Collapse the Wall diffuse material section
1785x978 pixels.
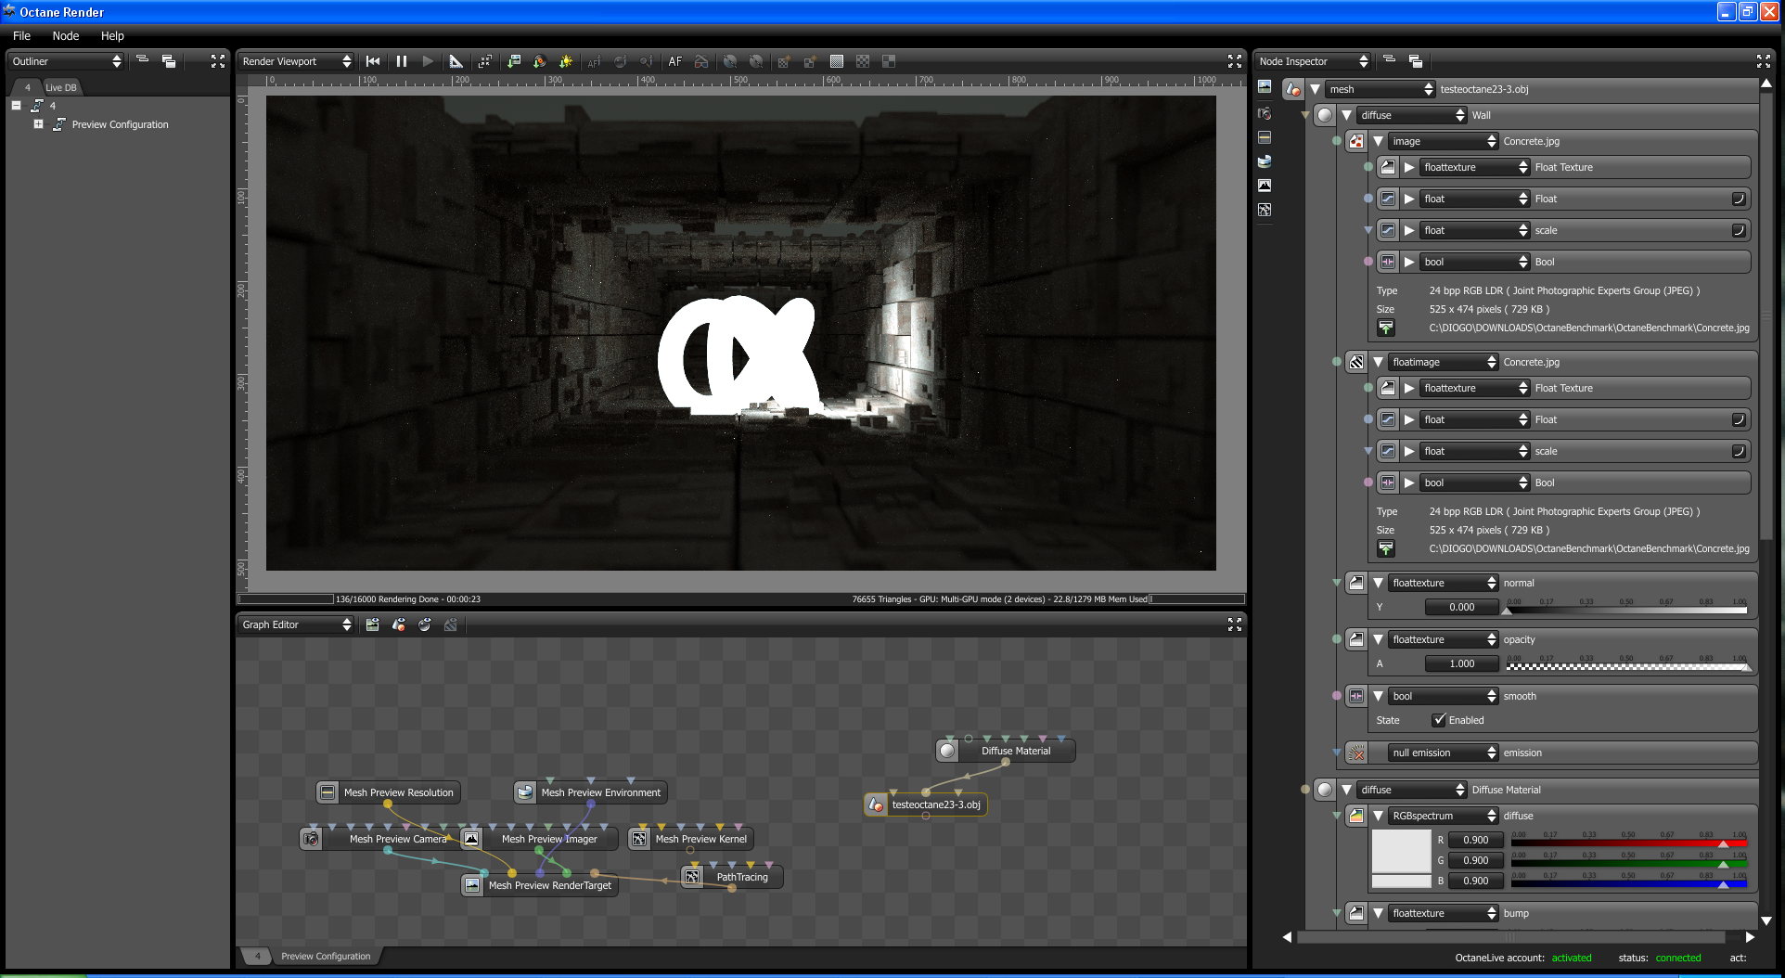[x=1346, y=115]
